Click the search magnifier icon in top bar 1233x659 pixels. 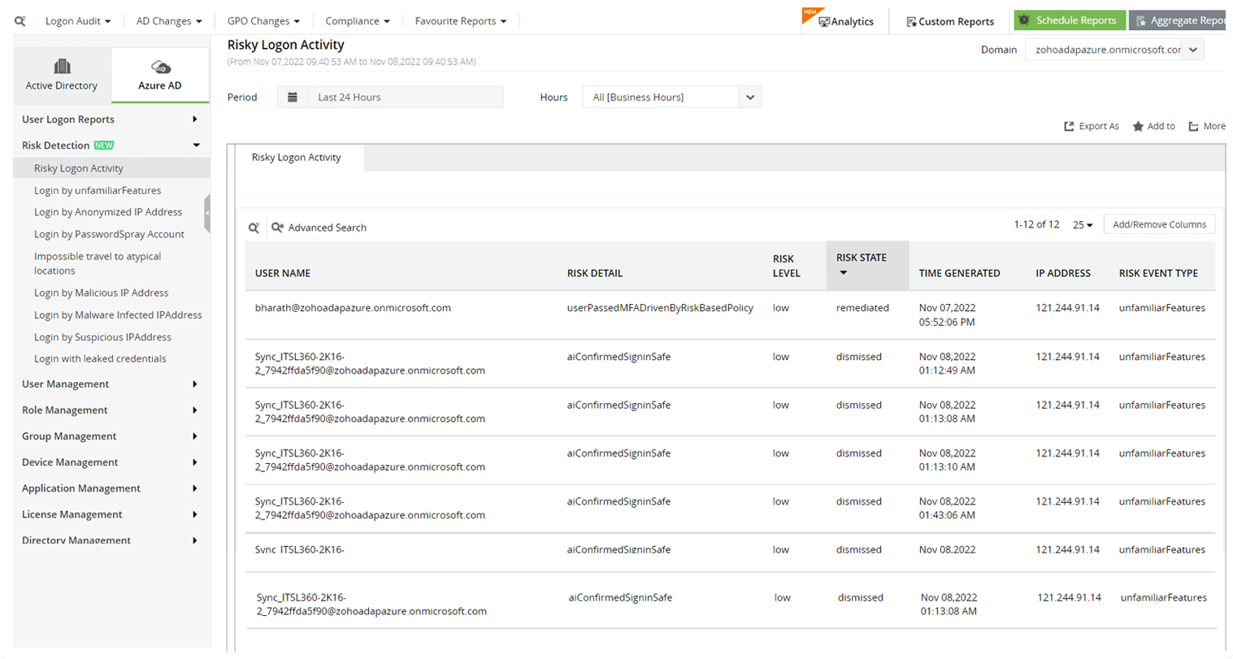[20, 21]
